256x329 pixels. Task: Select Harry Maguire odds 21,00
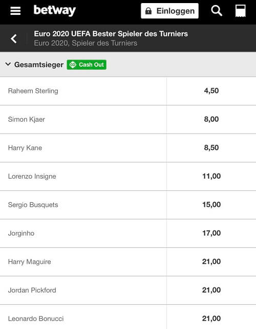click(x=211, y=262)
